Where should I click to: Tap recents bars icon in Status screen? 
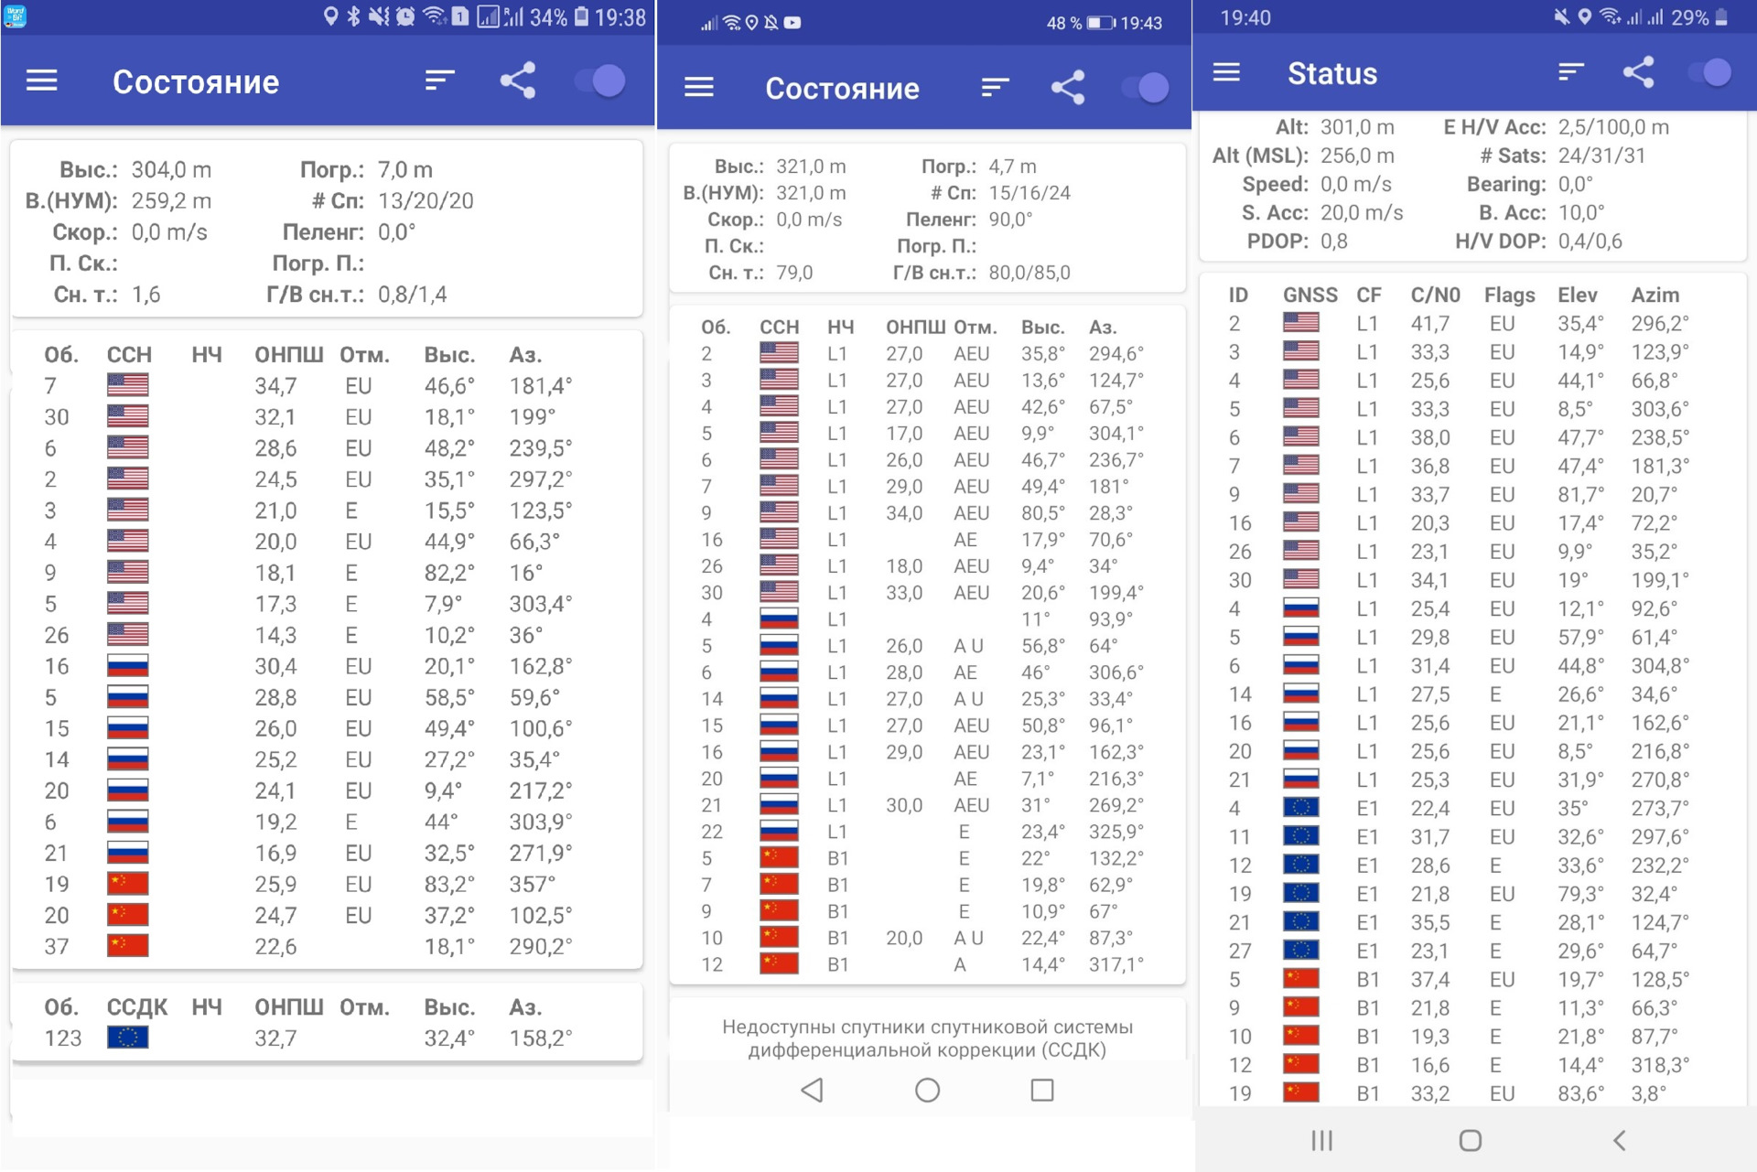[x=1321, y=1140]
